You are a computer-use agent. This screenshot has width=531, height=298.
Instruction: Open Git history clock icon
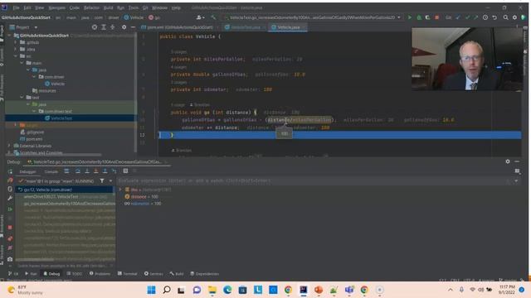coord(485,17)
